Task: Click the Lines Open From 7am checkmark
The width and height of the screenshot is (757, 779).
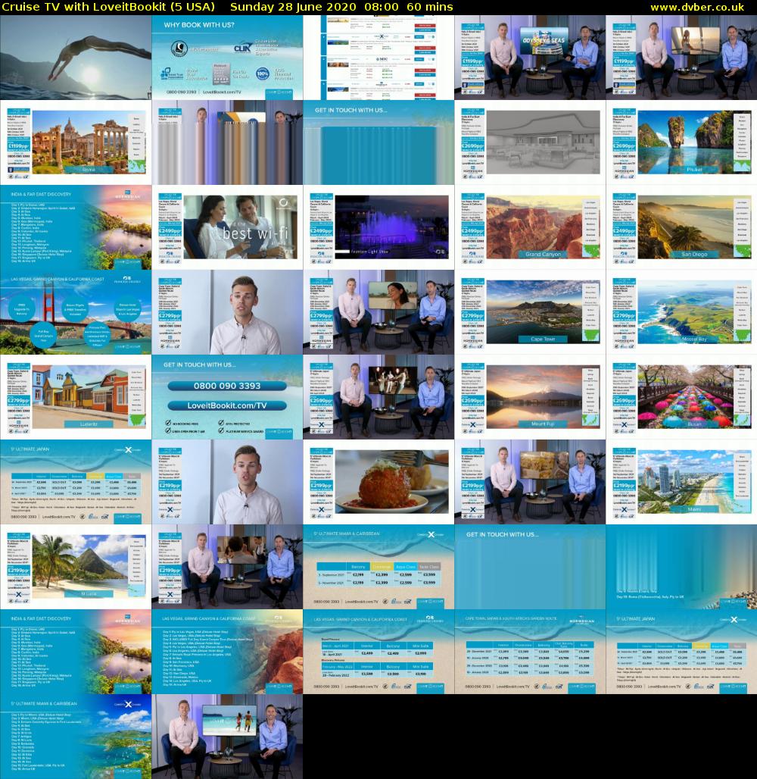Action: (x=168, y=430)
